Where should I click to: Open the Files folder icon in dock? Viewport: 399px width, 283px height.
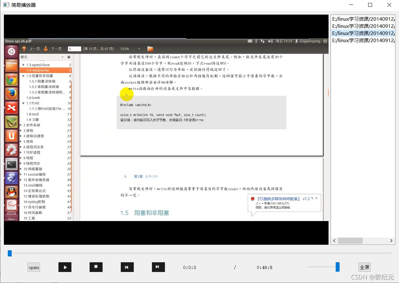(x=11, y=66)
